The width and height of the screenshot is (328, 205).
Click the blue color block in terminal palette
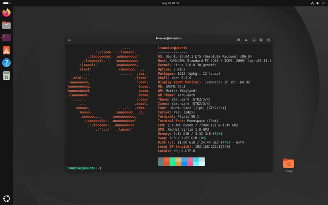pos(184,162)
